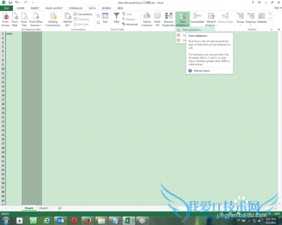Select row 25 header
Screen dimensions: 282x225
tap(3, 134)
